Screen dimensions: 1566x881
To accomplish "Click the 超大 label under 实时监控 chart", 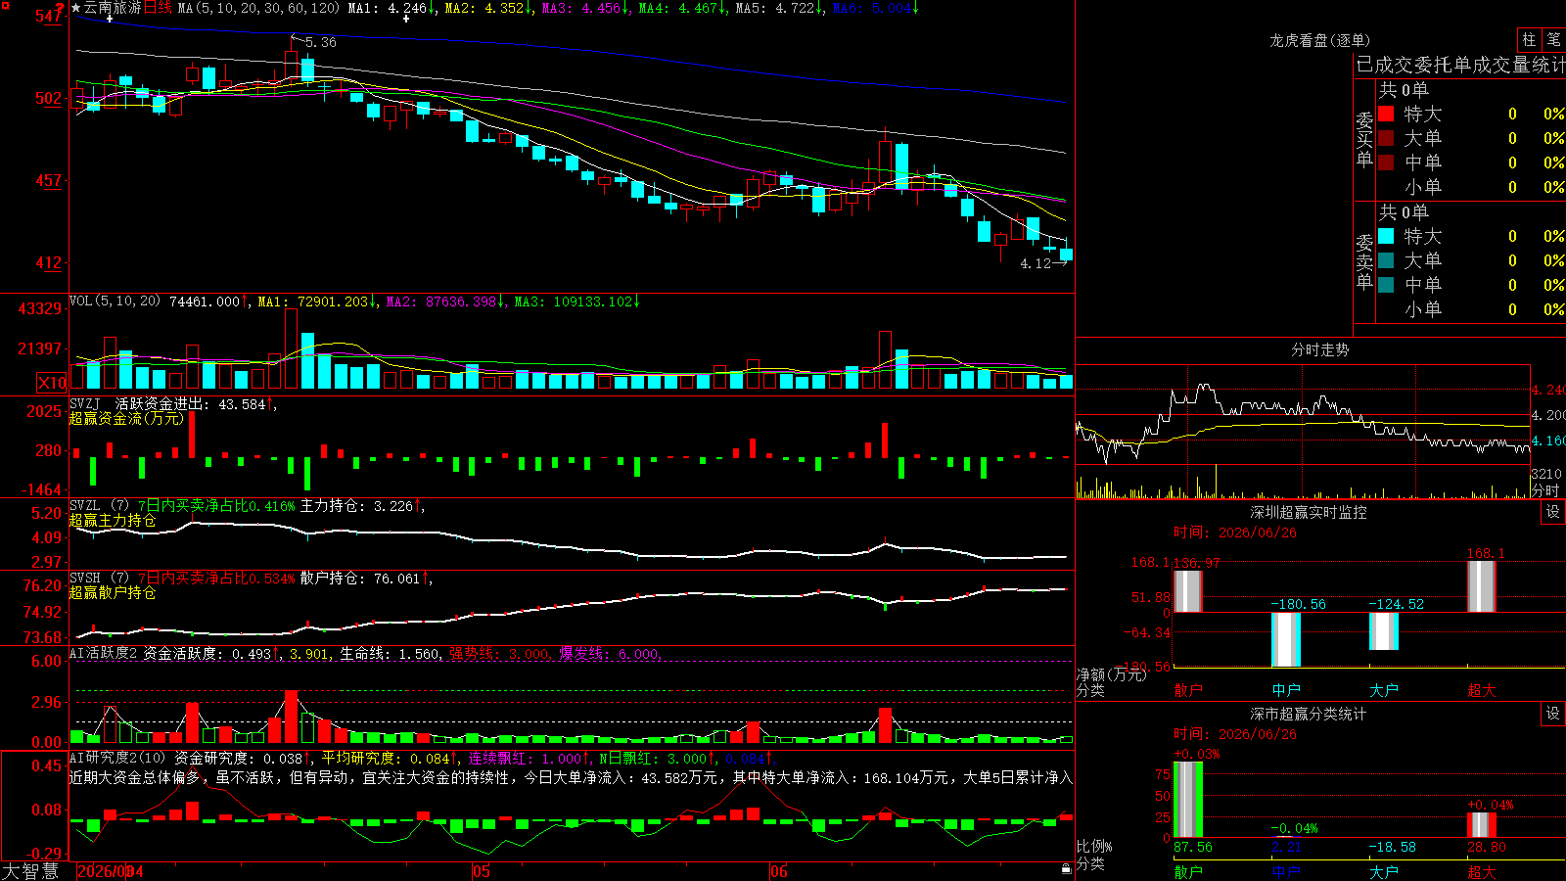I will [x=1482, y=690].
